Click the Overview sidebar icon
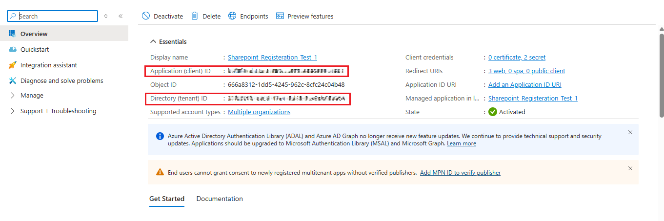 click(13, 34)
